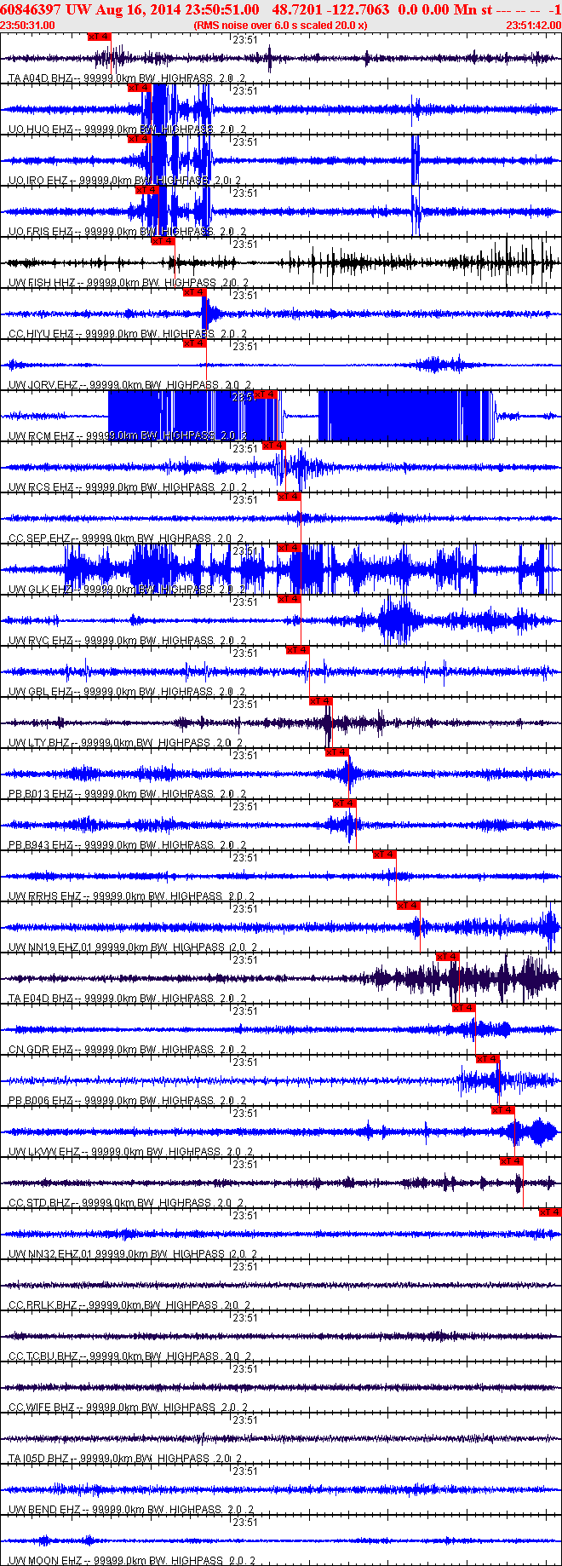The width and height of the screenshot is (562, 1566).
Task: Select the pick flag on the PB B943 trace
Action: pyautogui.click(x=345, y=803)
